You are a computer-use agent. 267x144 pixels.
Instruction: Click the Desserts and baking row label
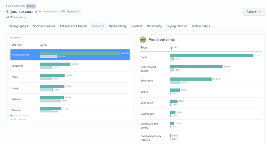point(148,69)
